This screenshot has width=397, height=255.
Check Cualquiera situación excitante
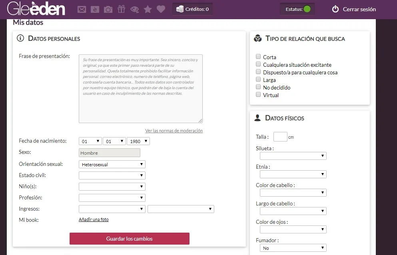[258, 64]
